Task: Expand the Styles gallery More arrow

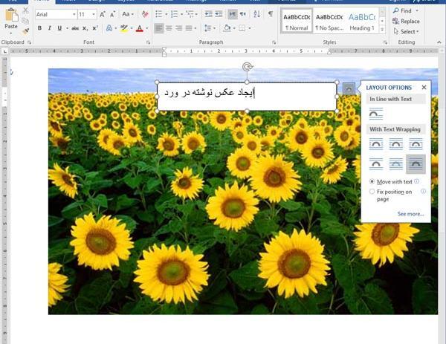Action: coord(382,29)
